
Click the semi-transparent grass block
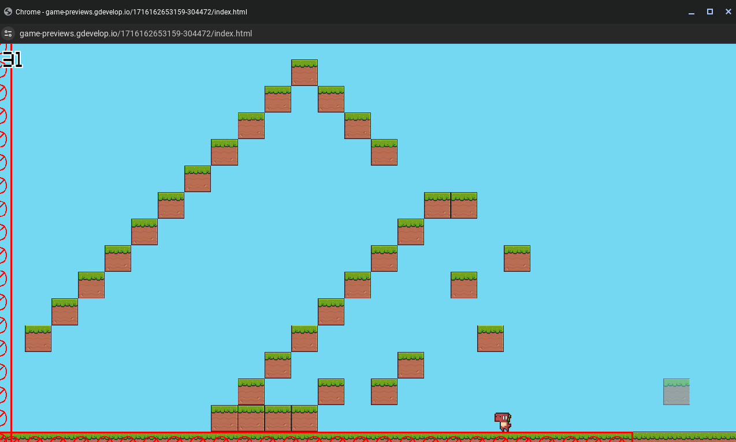pos(676,392)
